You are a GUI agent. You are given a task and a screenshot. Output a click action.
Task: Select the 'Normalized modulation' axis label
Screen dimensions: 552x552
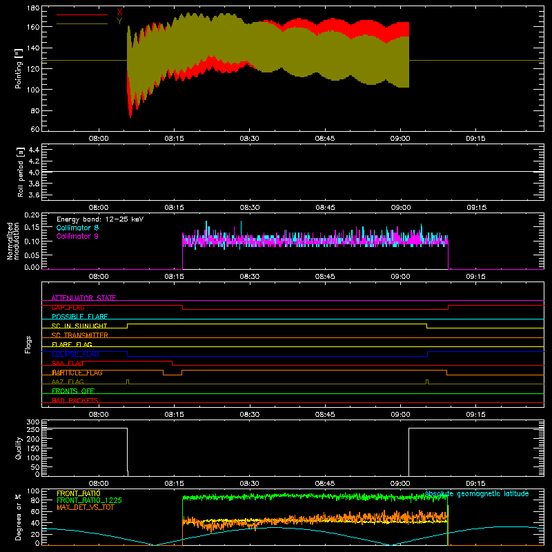[x=13, y=241]
